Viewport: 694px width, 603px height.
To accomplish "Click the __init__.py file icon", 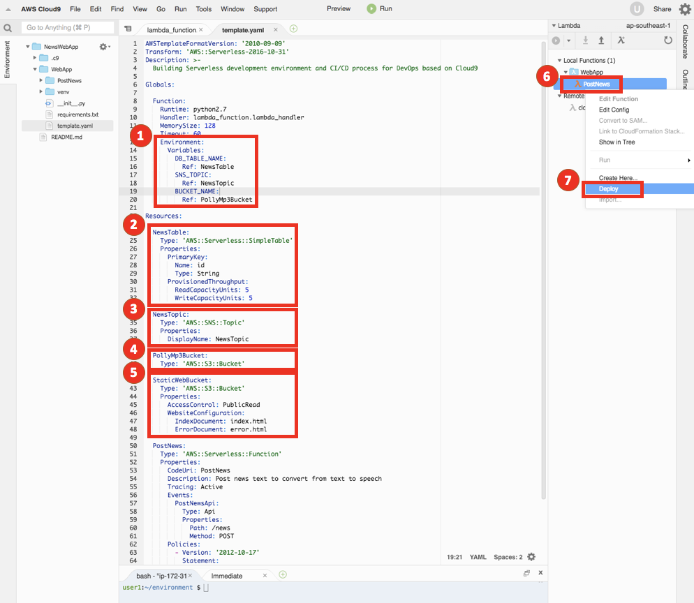I will (49, 103).
